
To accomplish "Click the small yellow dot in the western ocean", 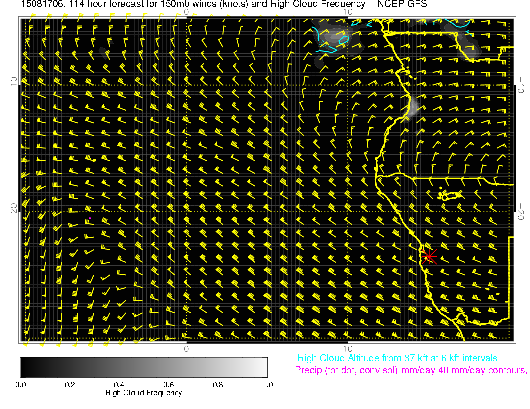I will [94, 159].
